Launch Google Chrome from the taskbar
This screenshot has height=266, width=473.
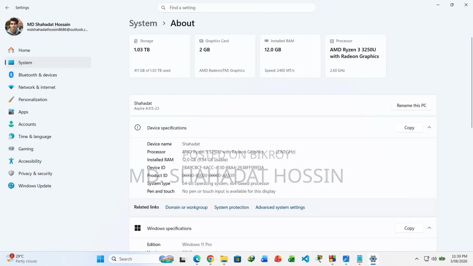tap(210, 259)
